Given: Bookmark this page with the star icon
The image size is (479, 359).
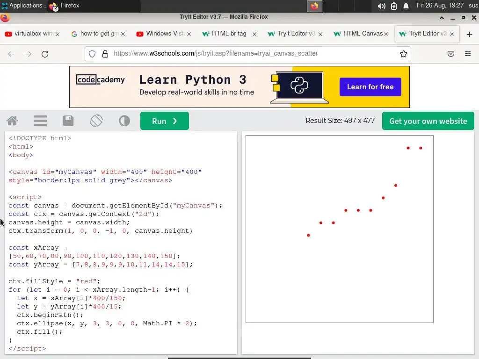Looking at the screenshot, I should click(404, 54).
